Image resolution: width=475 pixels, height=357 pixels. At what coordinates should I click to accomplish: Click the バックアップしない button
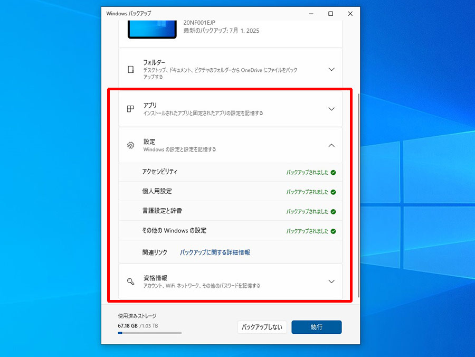[x=262, y=327]
